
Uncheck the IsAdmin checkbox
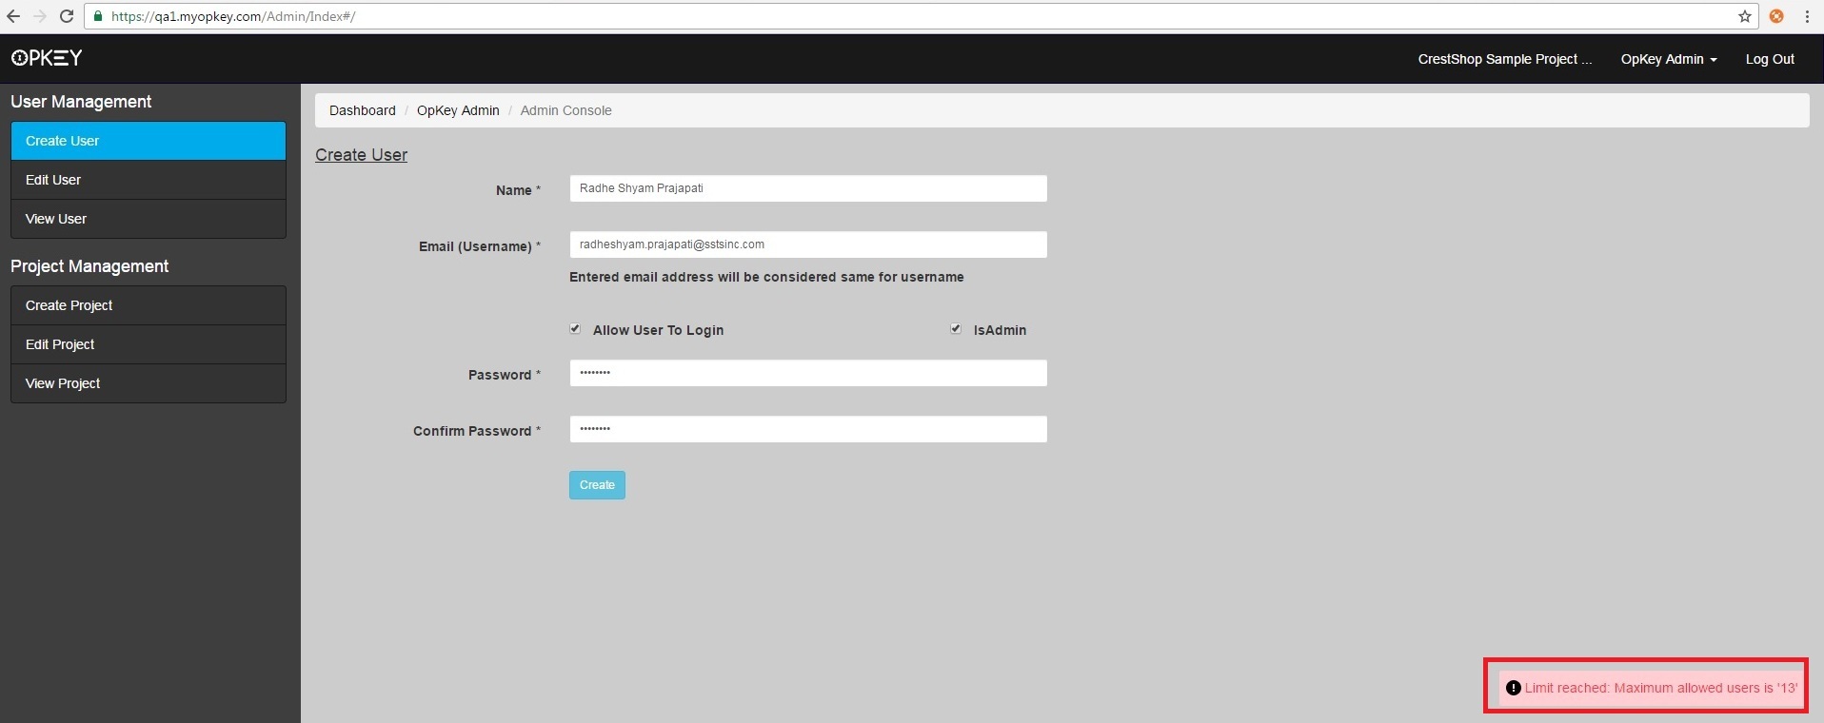(x=955, y=328)
